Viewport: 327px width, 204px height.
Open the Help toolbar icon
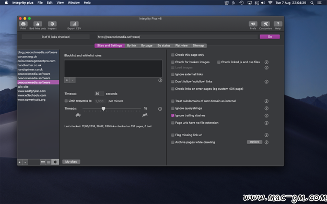(278, 24)
